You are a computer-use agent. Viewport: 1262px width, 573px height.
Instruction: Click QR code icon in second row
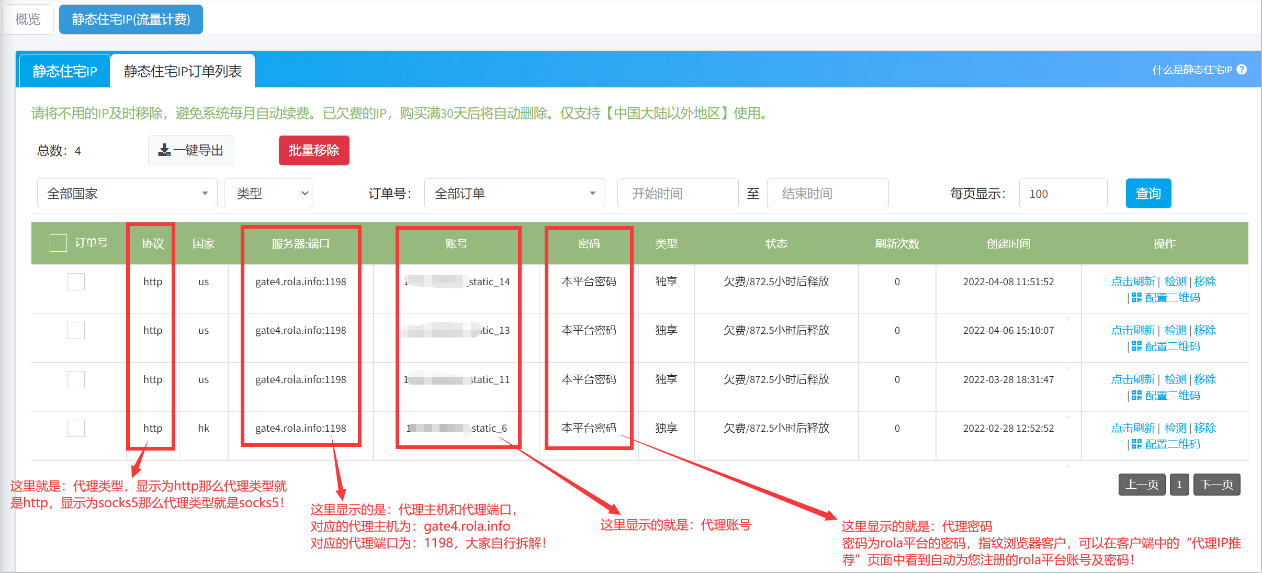(x=1136, y=346)
